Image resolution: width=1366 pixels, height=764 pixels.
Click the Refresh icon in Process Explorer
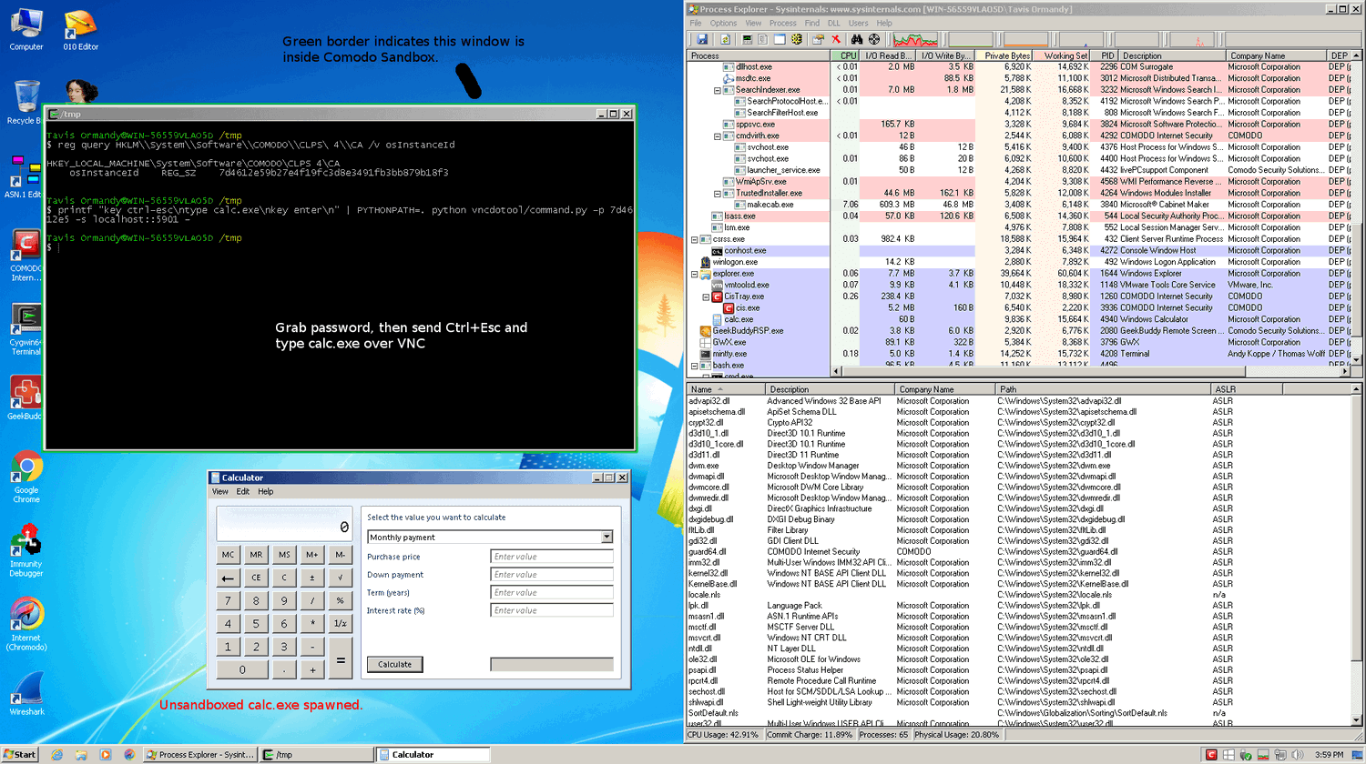[725, 39]
